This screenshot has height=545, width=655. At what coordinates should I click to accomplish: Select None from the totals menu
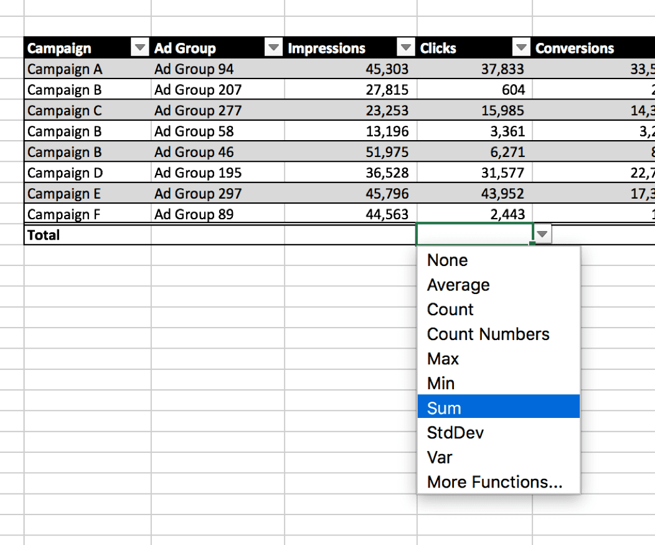(x=499, y=260)
